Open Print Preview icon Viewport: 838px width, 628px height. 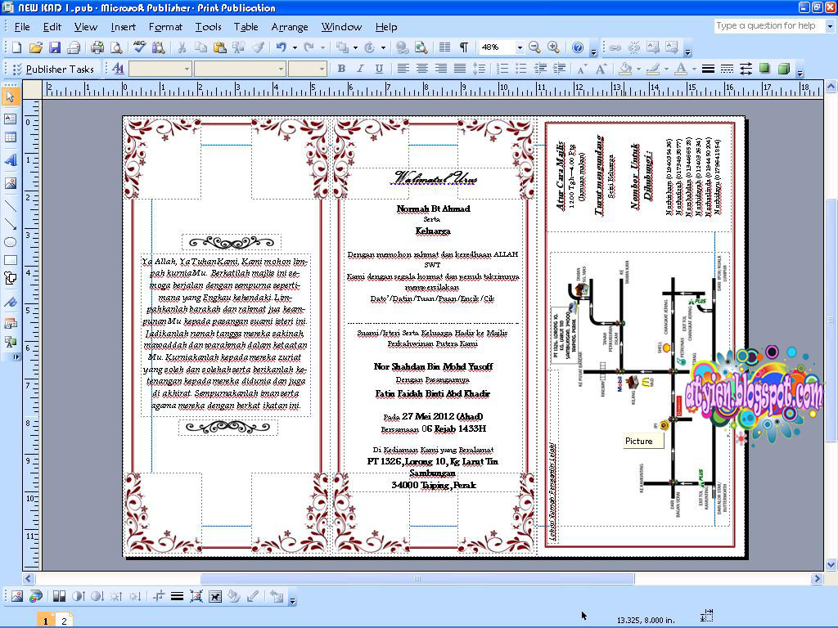(116, 47)
